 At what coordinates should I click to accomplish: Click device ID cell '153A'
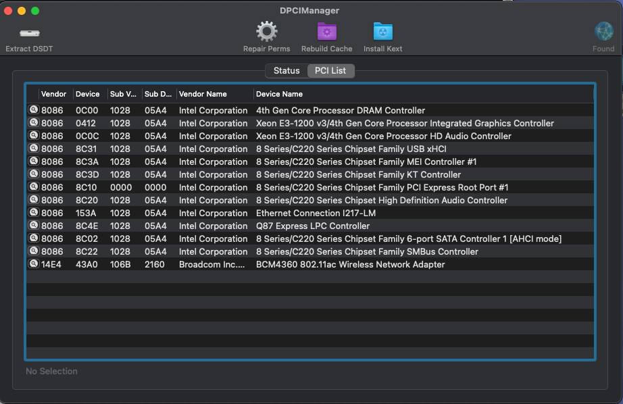pos(86,213)
